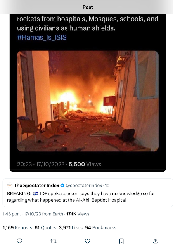Tap The Spectator Index account name

click(x=36, y=185)
